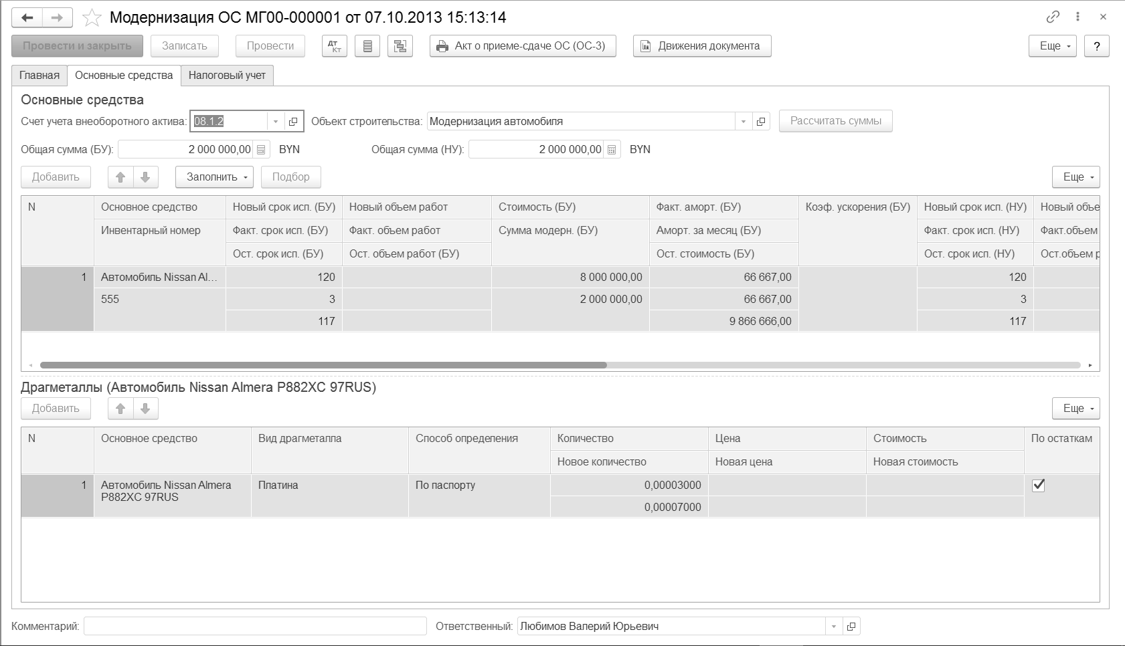Viewport: 1125px width, 646px height.
Task: Select По паспорту cell
Action: tap(479, 496)
